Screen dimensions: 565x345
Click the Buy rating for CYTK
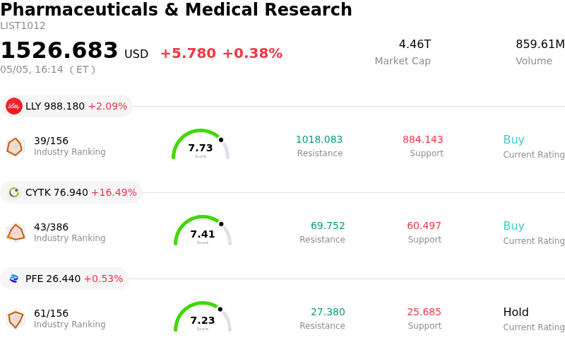(514, 226)
